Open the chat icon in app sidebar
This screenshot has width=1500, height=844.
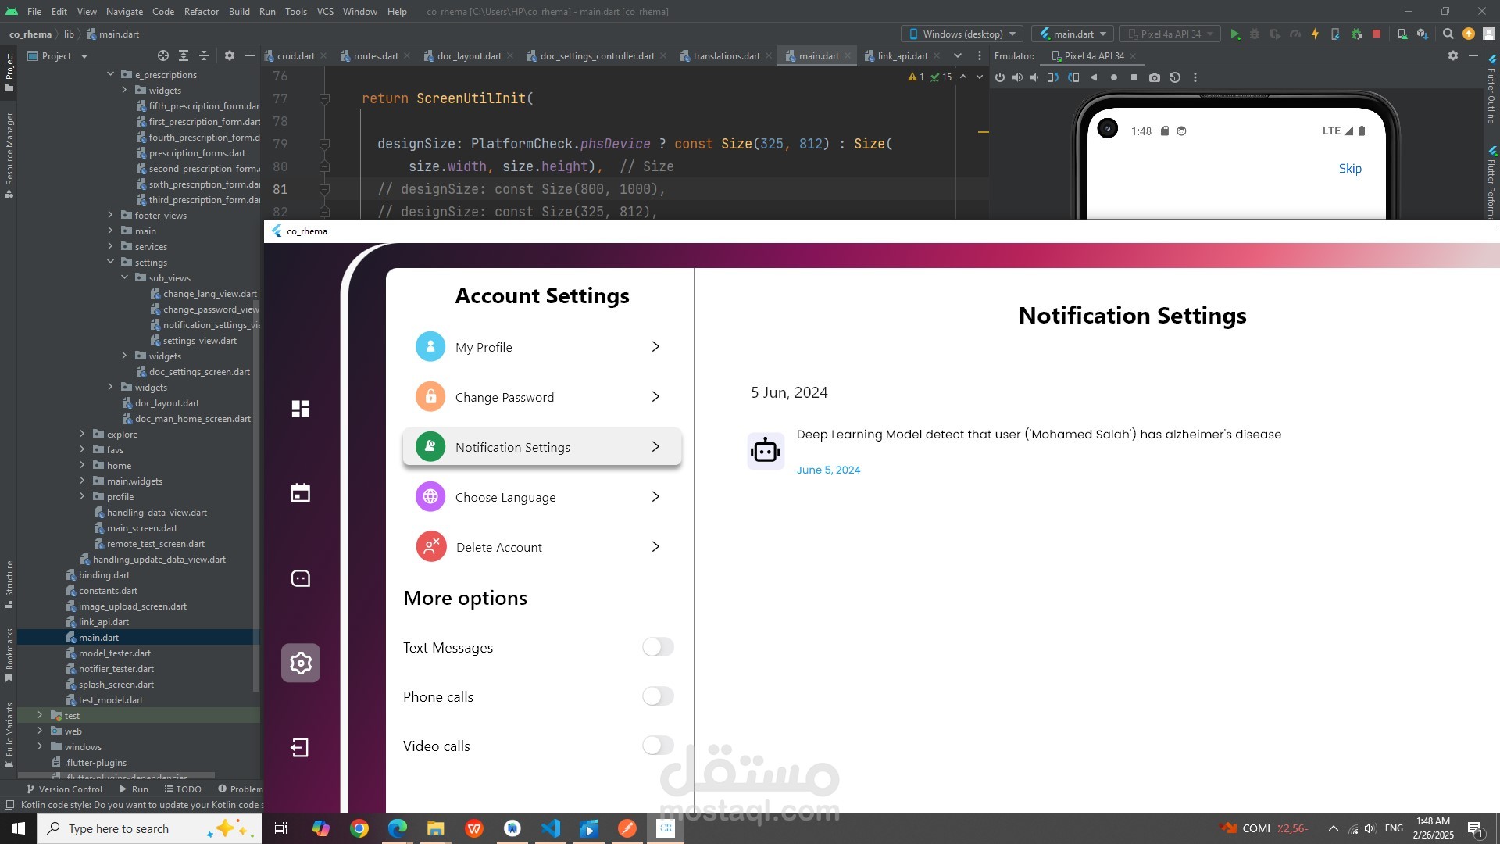301,578
